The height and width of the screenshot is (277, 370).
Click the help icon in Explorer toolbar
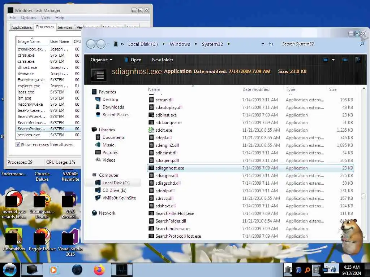coord(358,60)
